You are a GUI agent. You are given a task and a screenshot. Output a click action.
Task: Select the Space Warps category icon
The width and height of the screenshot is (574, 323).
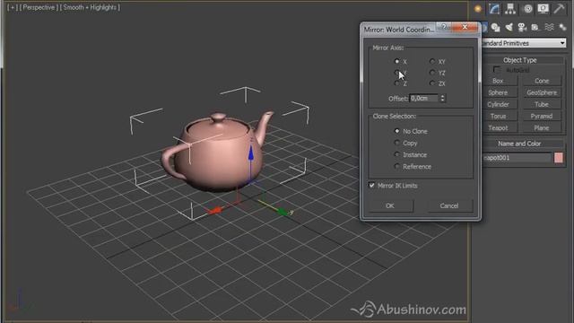pyautogui.click(x=549, y=27)
